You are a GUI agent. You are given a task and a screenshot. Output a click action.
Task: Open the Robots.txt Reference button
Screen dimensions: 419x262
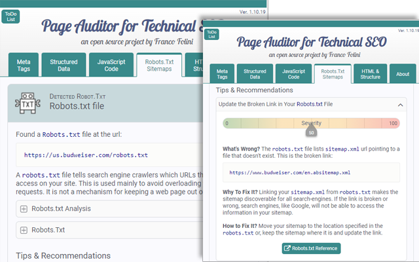312,248
